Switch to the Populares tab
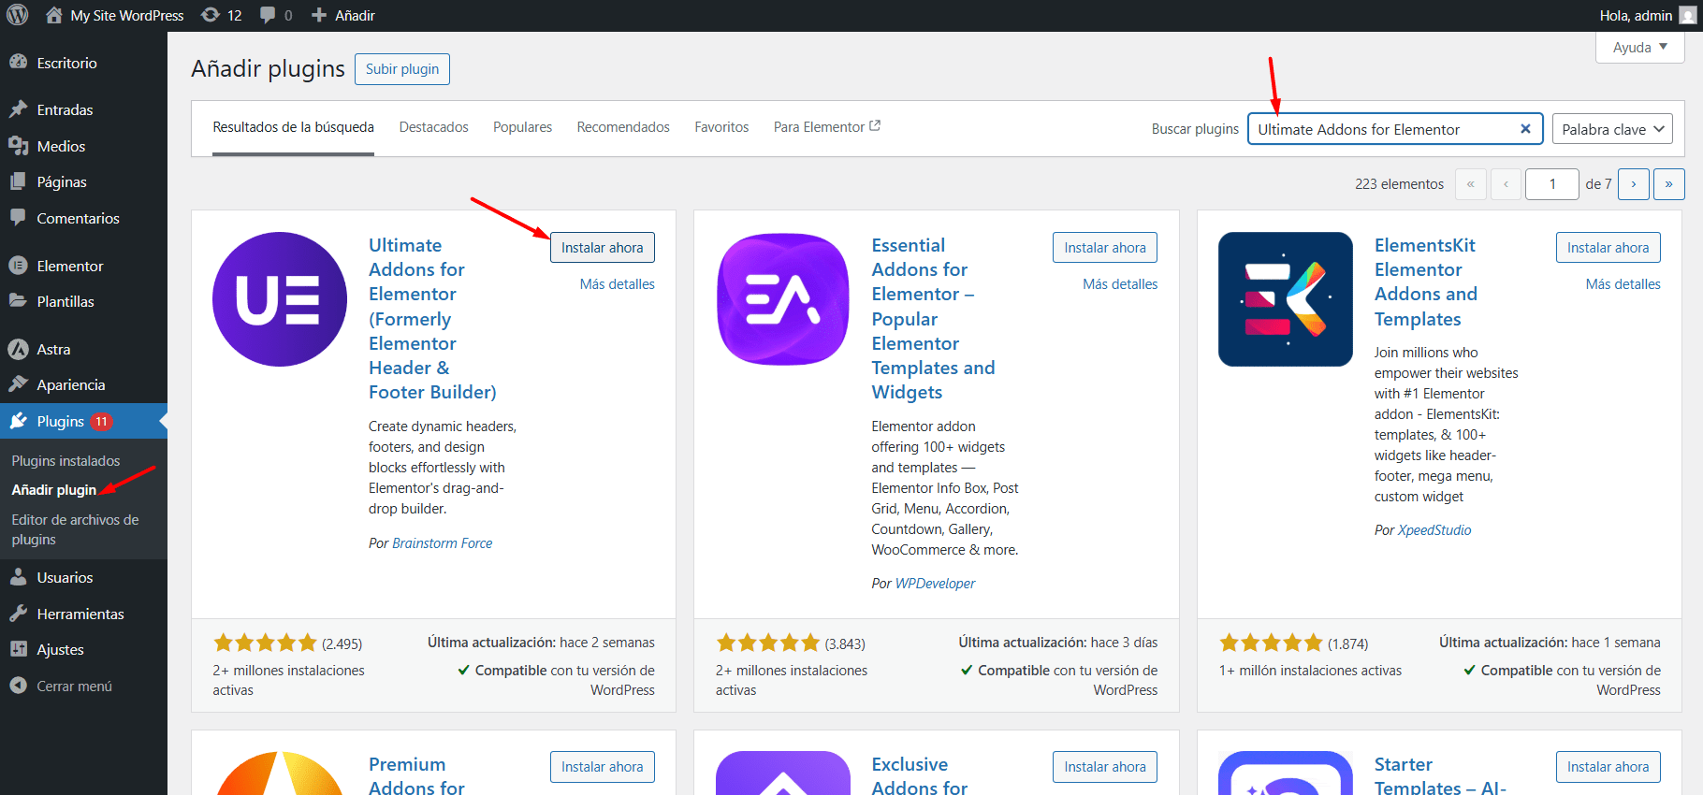 click(x=522, y=127)
